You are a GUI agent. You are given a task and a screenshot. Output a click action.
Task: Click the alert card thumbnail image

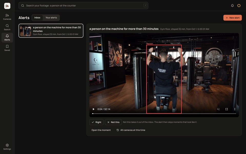coord(25,31)
